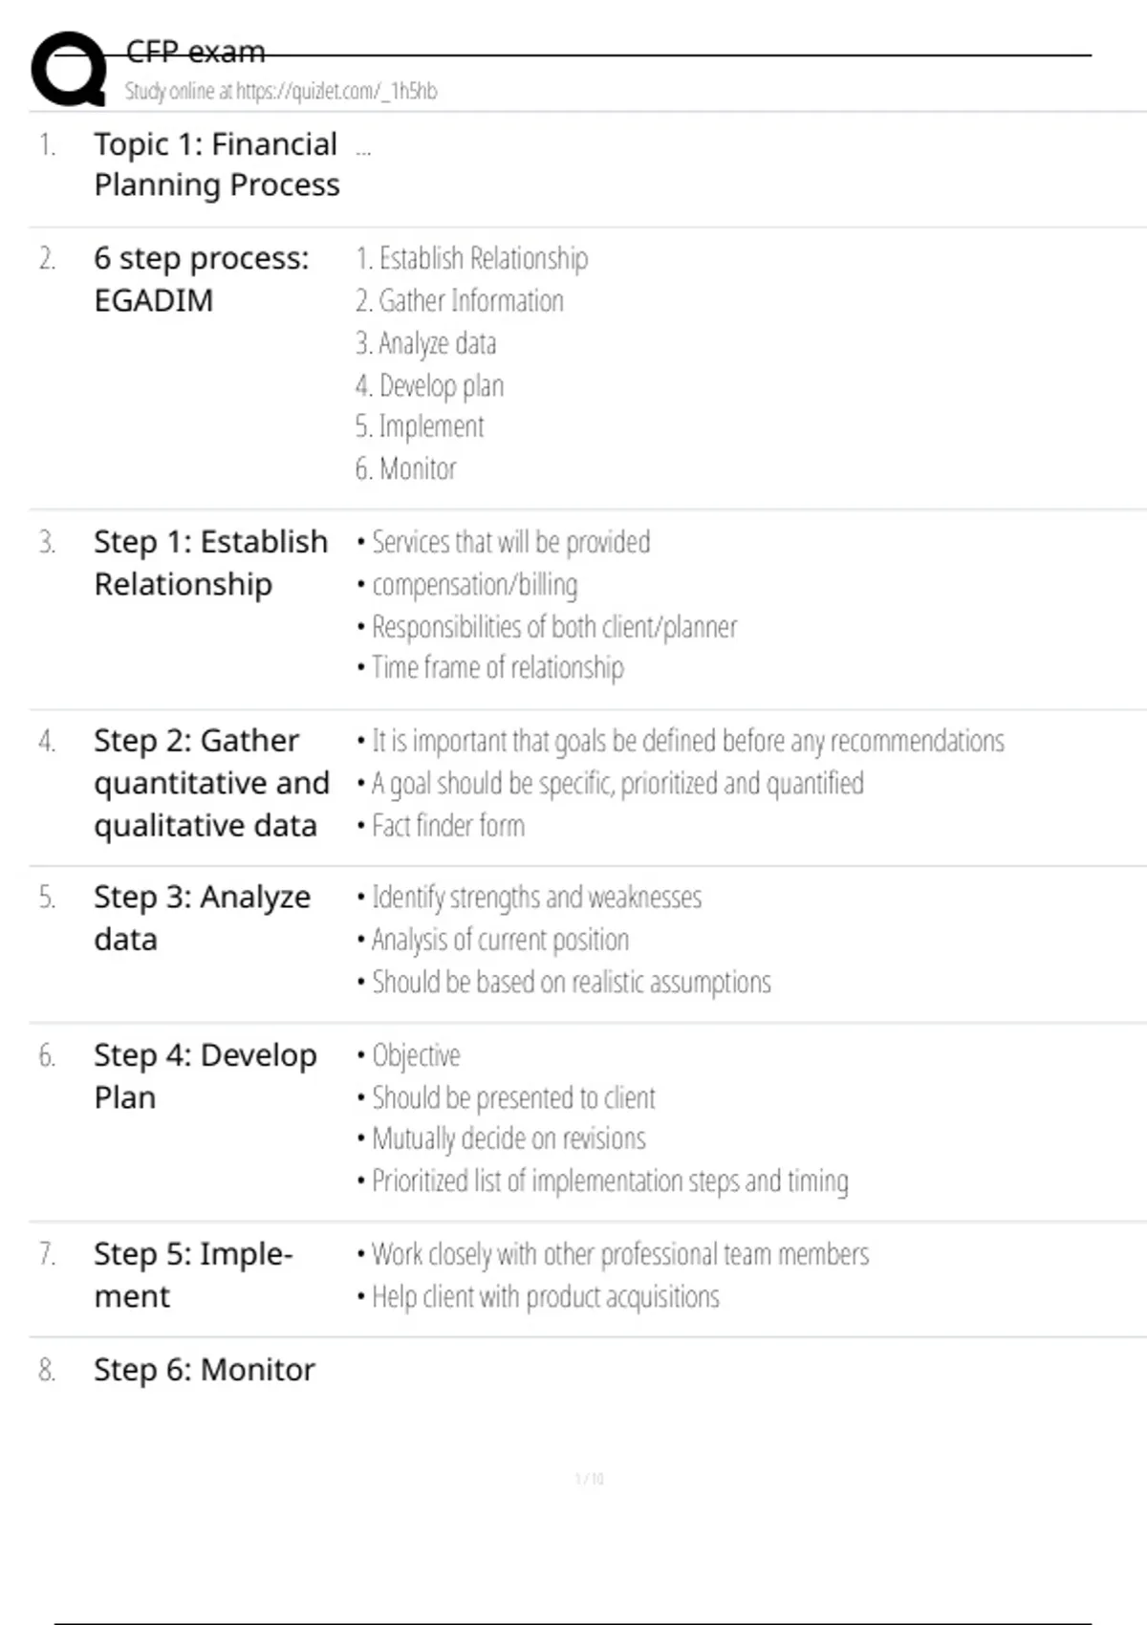Click the Mutually decide on revisions bullet
Viewport: 1147px width, 1625px height.
509,1138
